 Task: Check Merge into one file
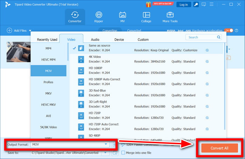click(x=123, y=153)
